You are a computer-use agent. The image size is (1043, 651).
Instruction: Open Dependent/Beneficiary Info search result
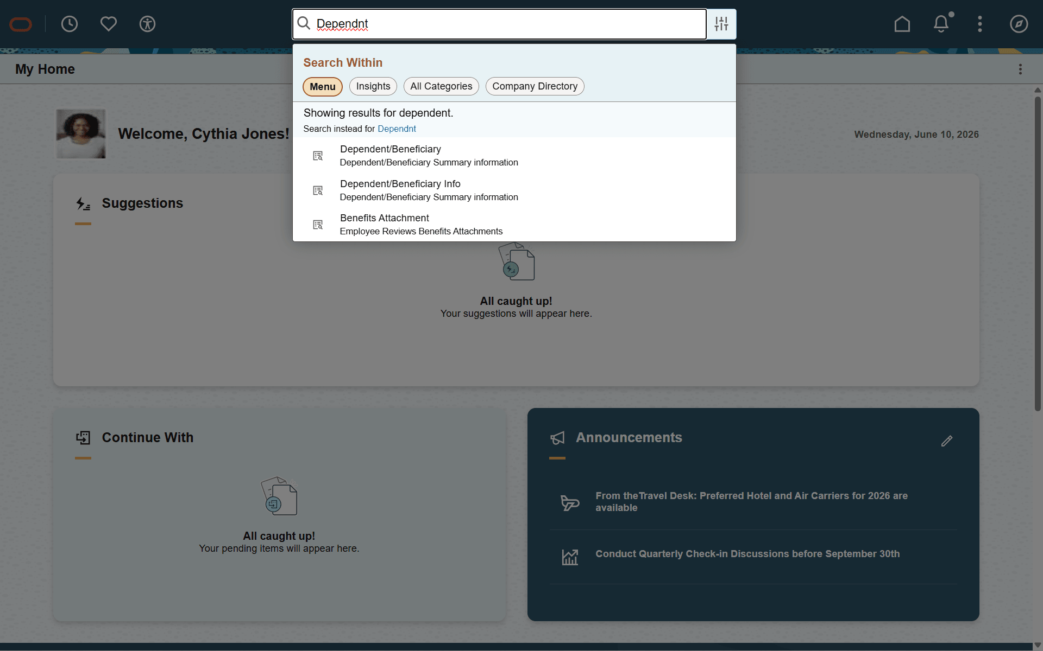[x=514, y=190]
